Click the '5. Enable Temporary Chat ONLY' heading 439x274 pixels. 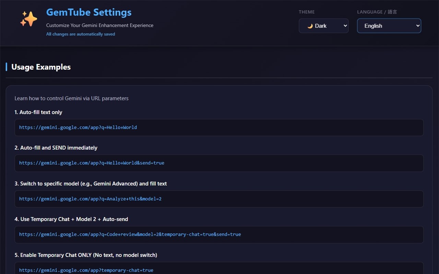coord(86,255)
